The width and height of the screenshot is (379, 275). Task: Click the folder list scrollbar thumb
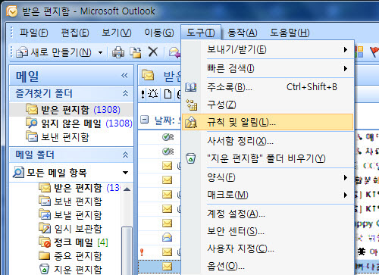[x=127, y=251]
